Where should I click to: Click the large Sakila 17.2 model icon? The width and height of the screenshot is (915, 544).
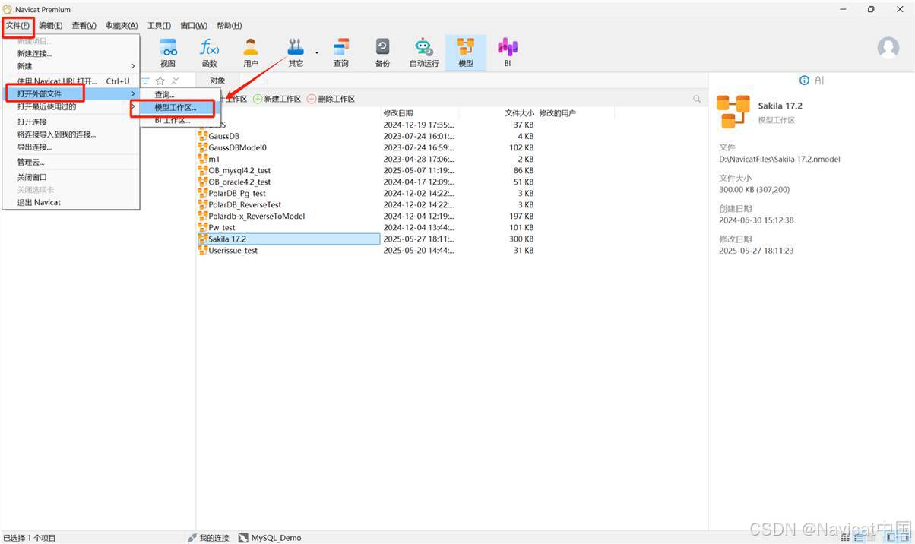point(733,112)
